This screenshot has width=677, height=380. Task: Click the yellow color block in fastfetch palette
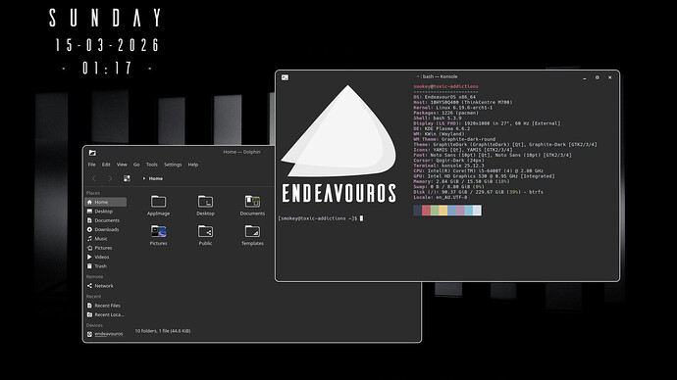click(443, 211)
